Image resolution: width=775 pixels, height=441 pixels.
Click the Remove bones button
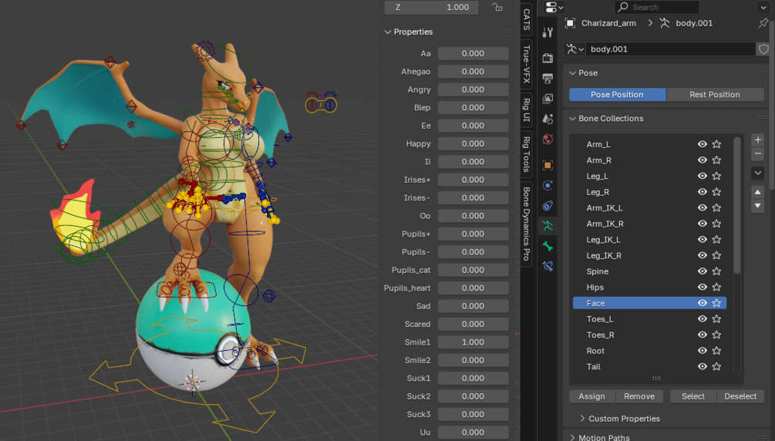click(639, 396)
